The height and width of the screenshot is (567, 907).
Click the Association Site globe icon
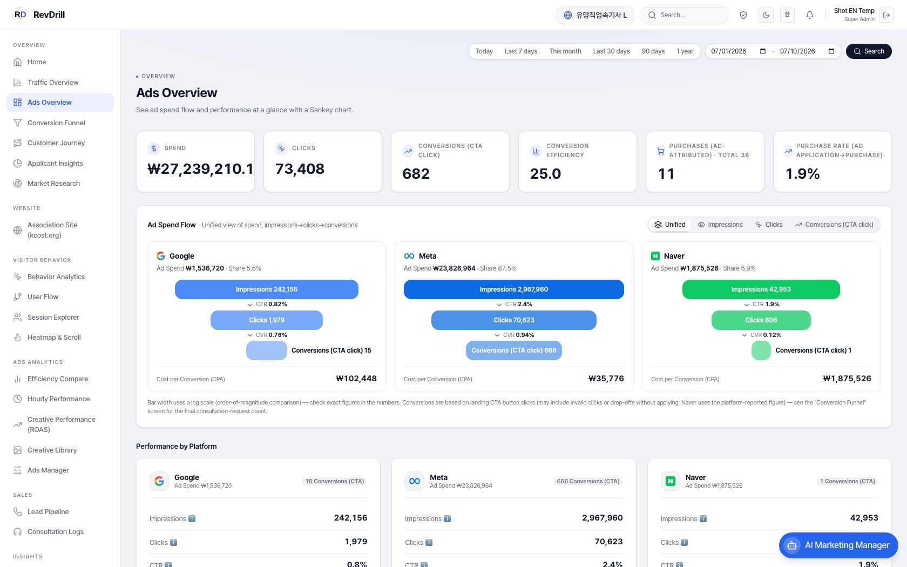click(17, 230)
